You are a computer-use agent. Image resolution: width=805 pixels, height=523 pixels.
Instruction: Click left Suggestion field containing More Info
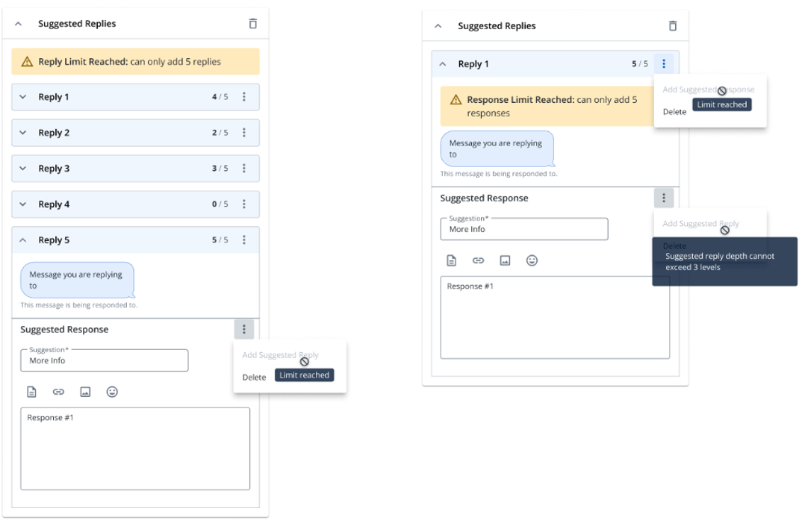(x=105, y=360)
